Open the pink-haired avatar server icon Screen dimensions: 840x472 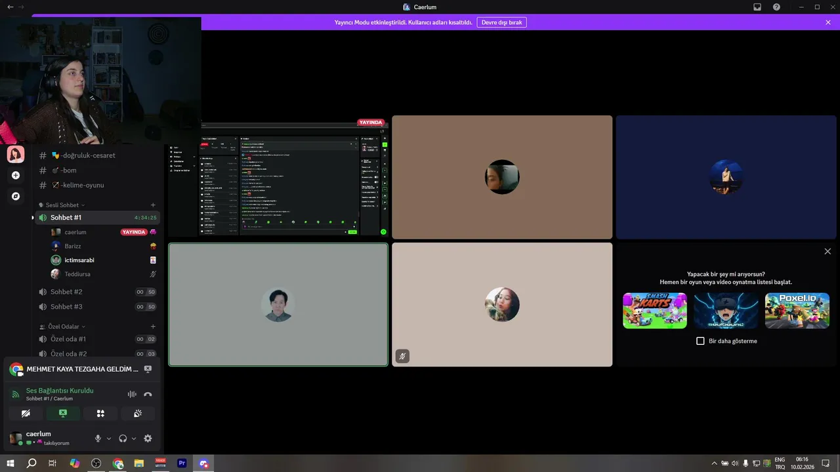[x=16, y=154]
